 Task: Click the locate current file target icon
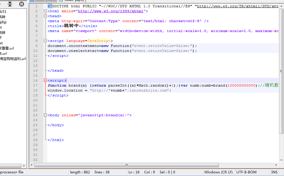click(22, 4)
